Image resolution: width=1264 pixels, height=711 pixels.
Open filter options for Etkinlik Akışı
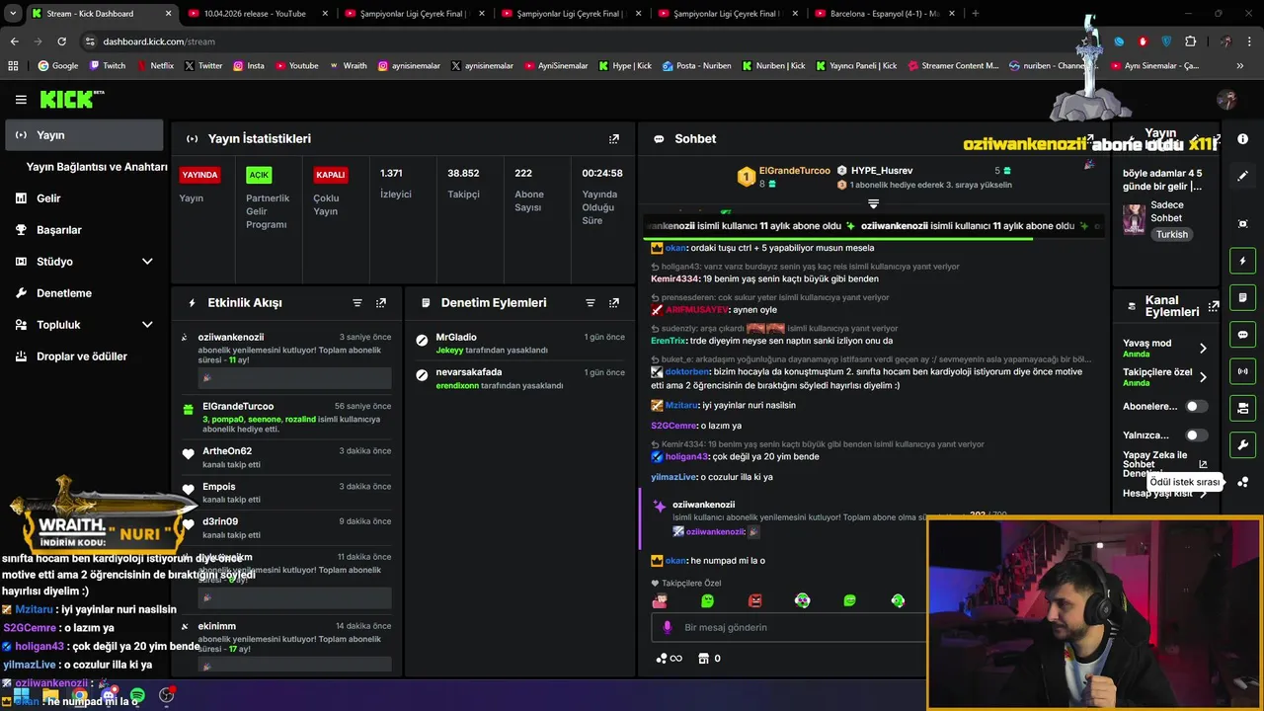click(x=357, y=303)
